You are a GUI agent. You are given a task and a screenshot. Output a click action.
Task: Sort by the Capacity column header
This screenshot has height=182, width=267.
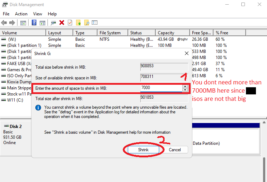pos(166,33)
